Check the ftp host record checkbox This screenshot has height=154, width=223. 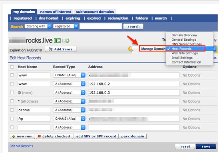(x=12, y=118)
